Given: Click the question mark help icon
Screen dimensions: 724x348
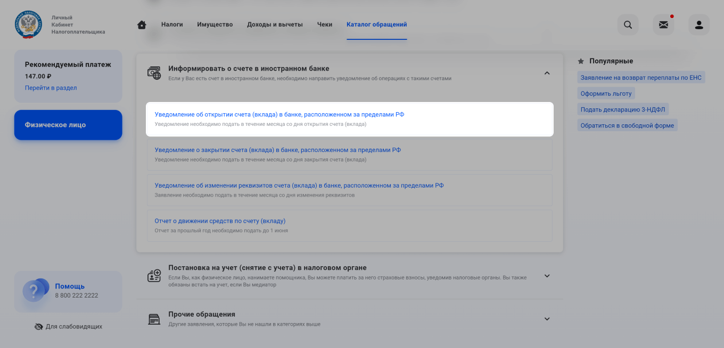Looking at the screenshot, I should pyautogui.click(x=34, y=291).
